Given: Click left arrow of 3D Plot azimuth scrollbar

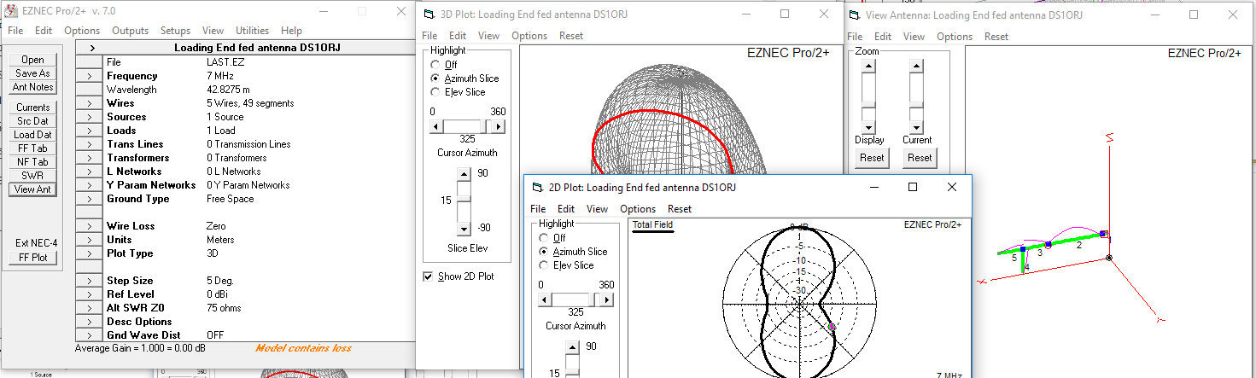Looking at the screenshot, I should click(435, 126).
